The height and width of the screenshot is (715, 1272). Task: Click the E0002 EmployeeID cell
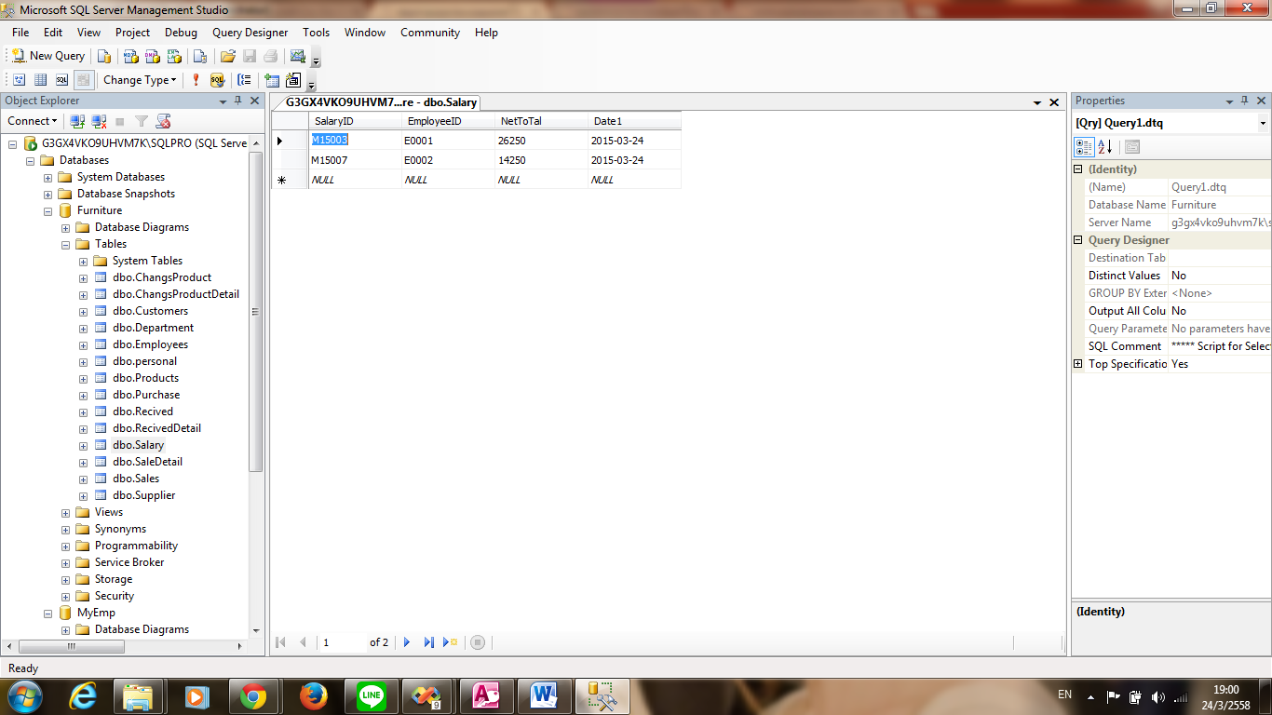click(x=448, y=160)
